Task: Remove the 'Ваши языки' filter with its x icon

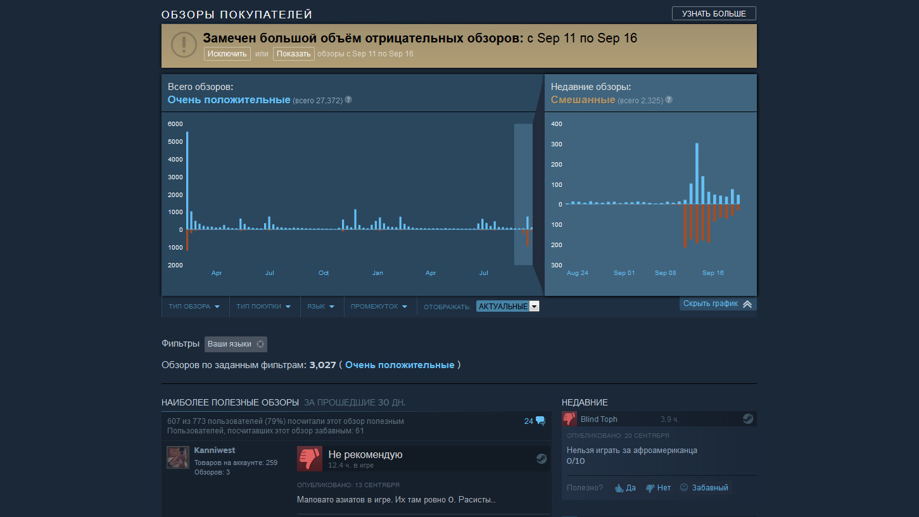Action: coord(260,344)
